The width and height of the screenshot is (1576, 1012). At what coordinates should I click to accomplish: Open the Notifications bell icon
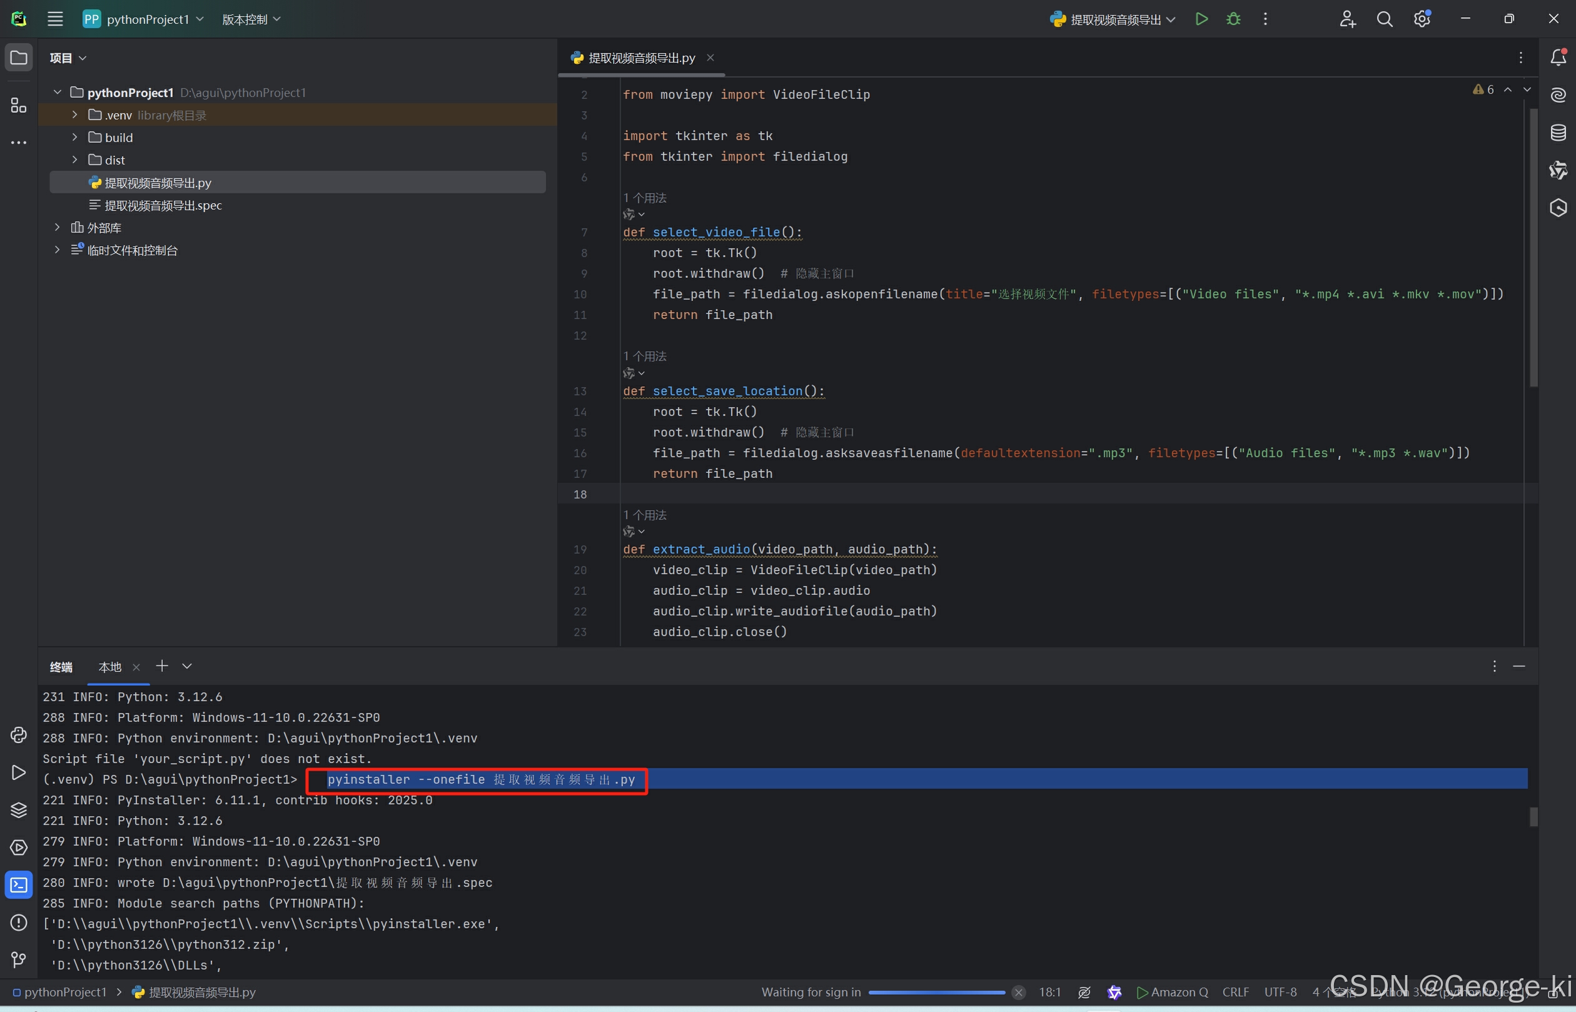tap(1558, 58)
